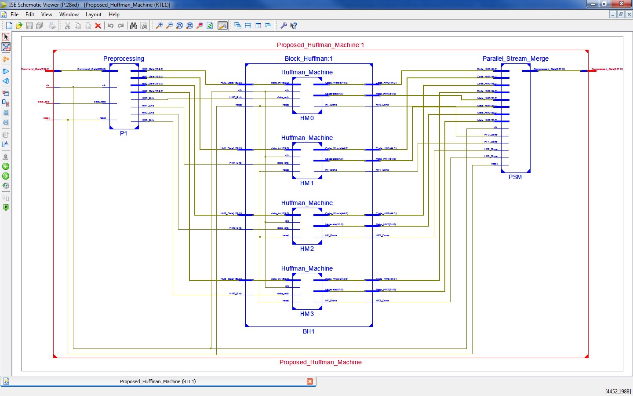Viewport: 633px width, 396px height.
Task: Close the Proposed_Huffman_Machine (RTL1) tab
Action: coord(310,381)
